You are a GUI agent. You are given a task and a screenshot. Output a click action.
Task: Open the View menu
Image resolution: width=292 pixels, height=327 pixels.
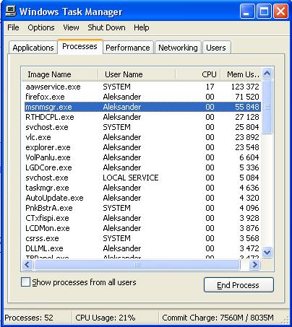tap(71, 27)
